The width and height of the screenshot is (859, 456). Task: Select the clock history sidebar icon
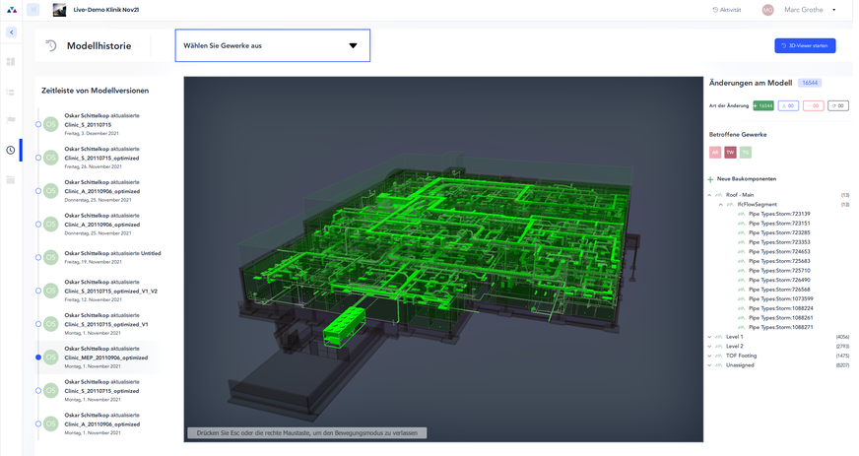pos(11,150)
